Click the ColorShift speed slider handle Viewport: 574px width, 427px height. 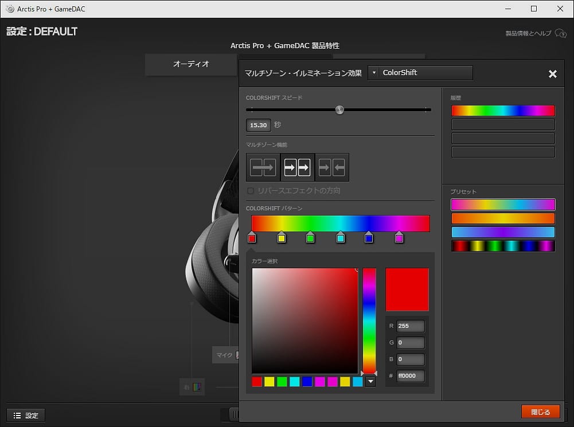[x=339, y=109]
